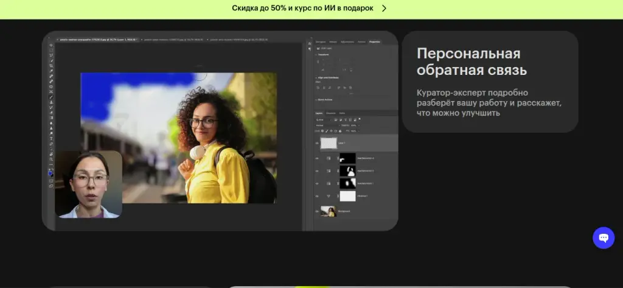Expand the Quick Actions section
Image resolution: width=623 pixels, height=288 pixels.
(316, 99)
